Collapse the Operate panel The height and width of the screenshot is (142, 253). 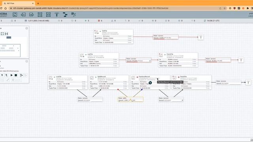[x=26, y=62]
